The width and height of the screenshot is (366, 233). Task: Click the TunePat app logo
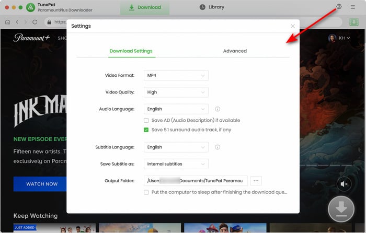pos(30,7)
